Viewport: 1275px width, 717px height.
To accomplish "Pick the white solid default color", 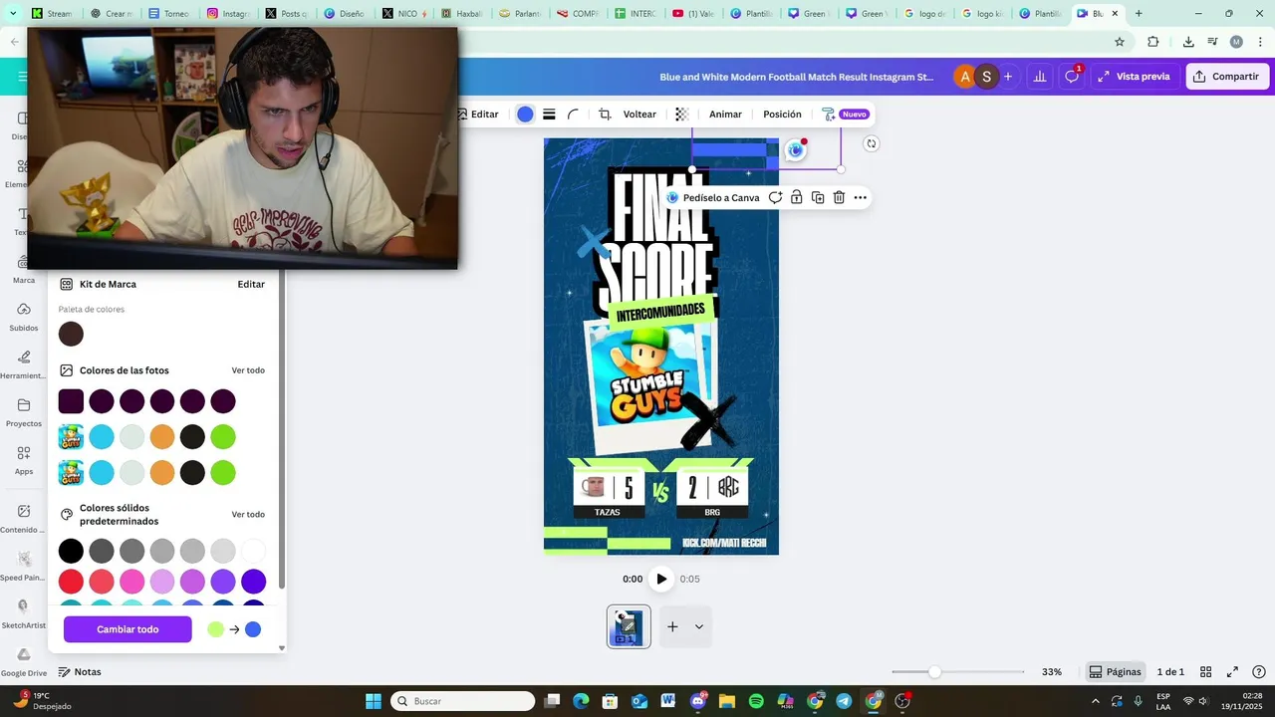I will point(254,551).
